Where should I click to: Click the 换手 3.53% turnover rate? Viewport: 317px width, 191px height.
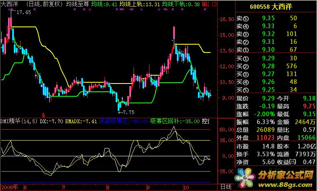point(255,155)
